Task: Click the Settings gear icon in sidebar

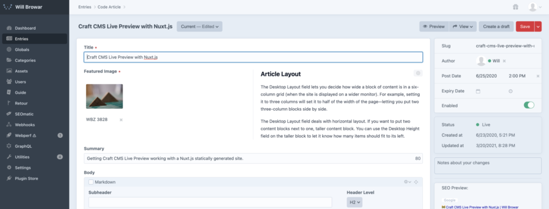Action: pyautogui.click(x=9, y=168)
